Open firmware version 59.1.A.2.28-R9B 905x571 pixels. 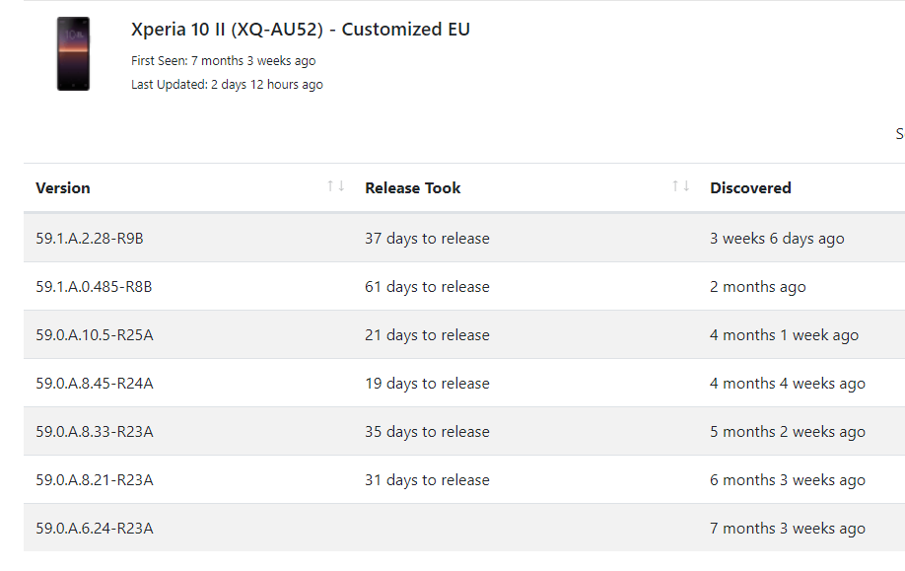pyautogui.click(x=97, y=239)
